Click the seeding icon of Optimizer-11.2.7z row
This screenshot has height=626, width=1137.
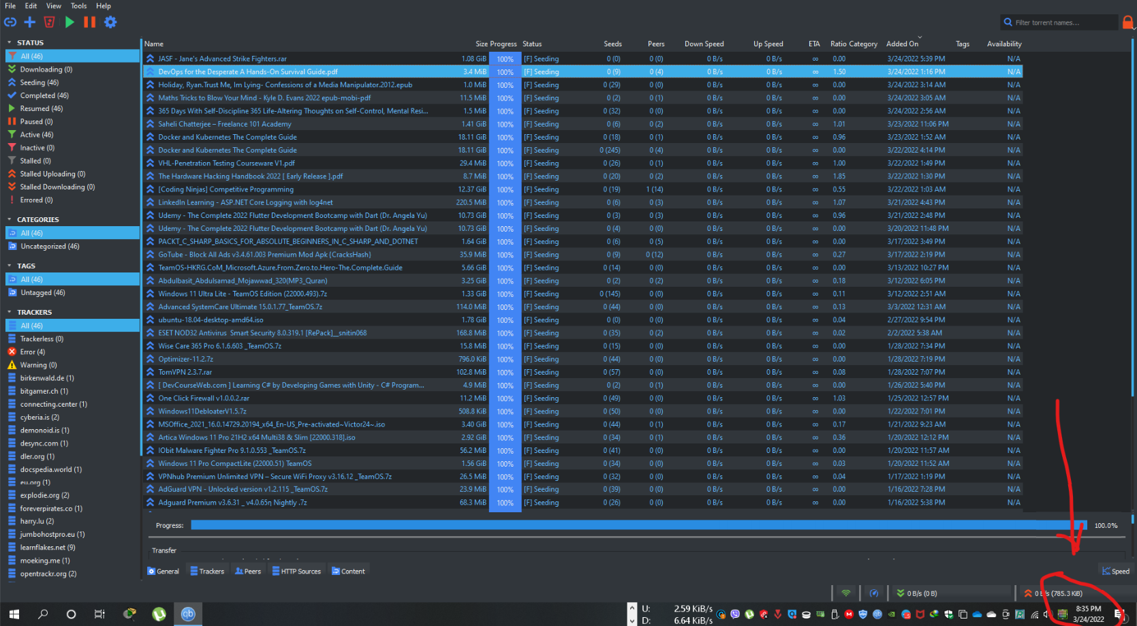pos(151,359)
